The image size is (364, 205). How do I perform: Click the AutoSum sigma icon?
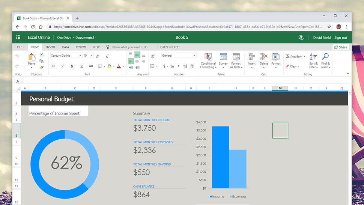[288, 56]
